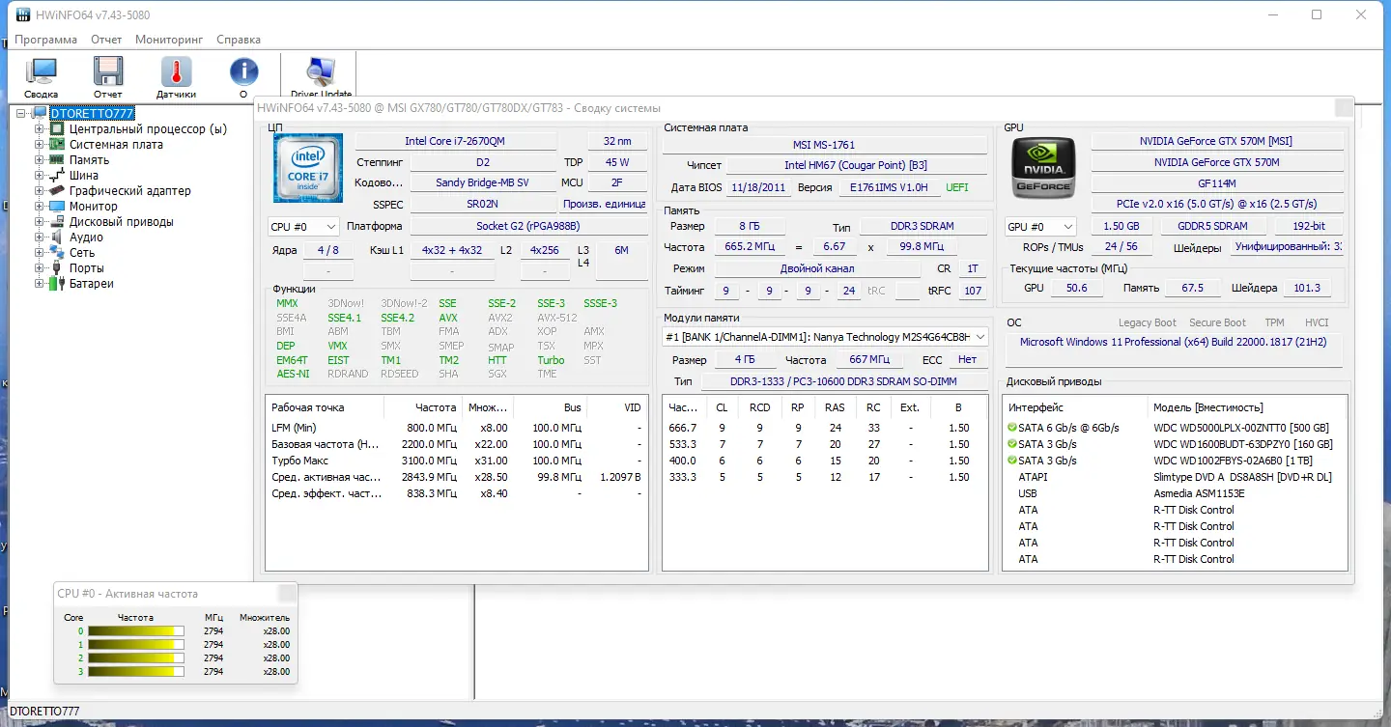Click the Core 3 frequency bar
This screenshot has width=1391, height=727.
[x=136, y=672]
